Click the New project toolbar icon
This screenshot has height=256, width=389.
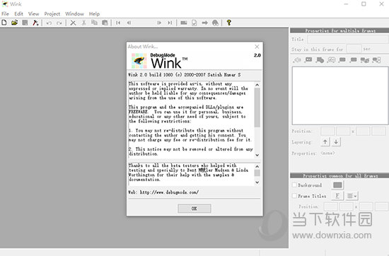coord(4,23)
